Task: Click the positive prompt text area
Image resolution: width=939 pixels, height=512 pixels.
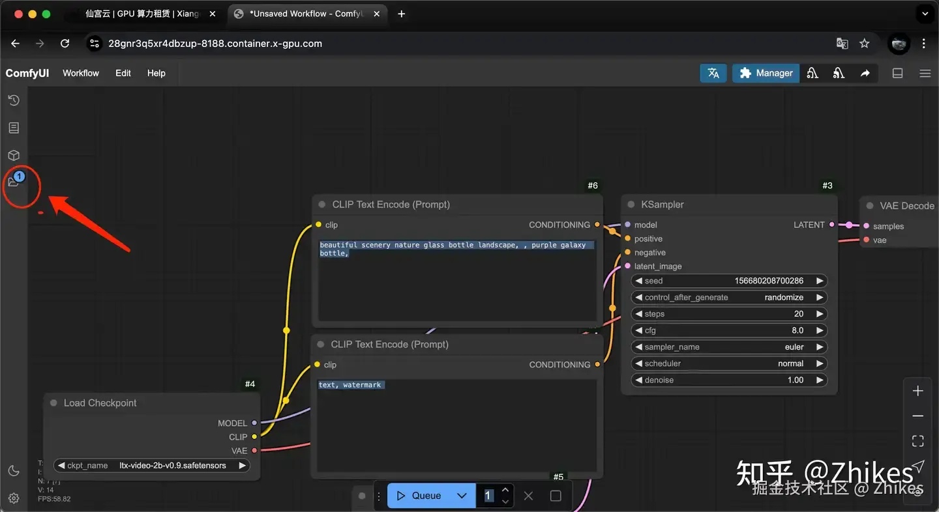Action: click(457, 280)
